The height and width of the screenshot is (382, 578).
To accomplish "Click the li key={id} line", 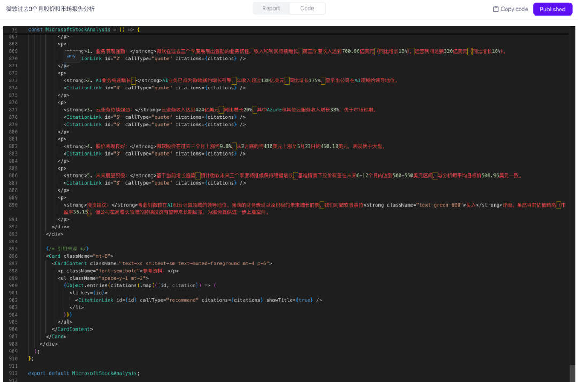I will [x=88, y=293].
